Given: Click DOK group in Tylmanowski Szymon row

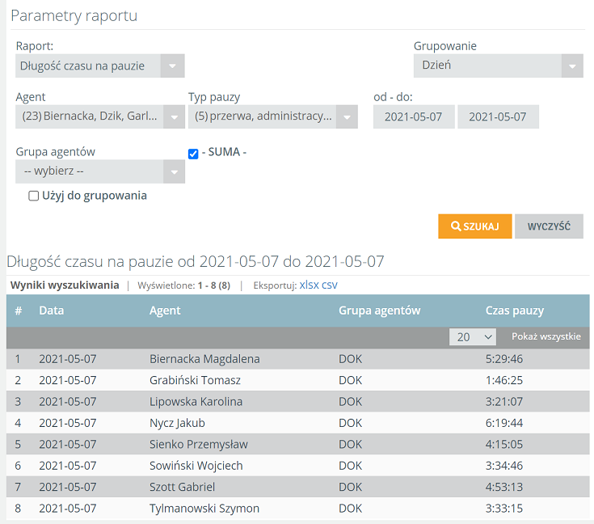Looking at the screenshot, I should click(351, 509).
